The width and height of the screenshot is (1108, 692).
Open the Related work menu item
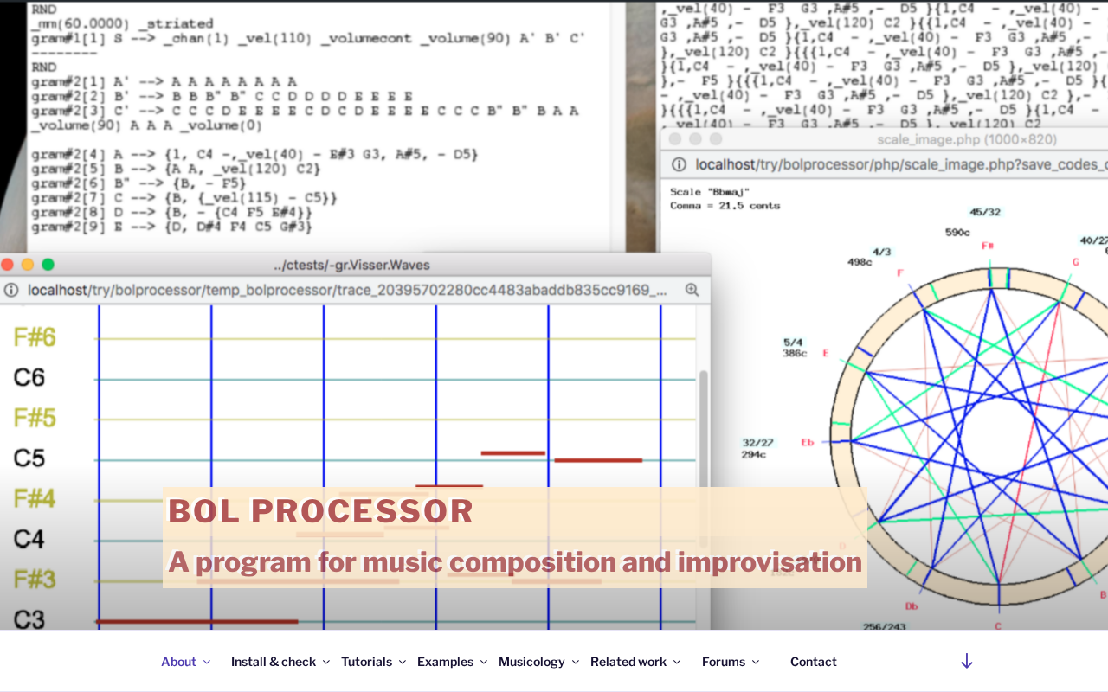(x=628, y=662)
